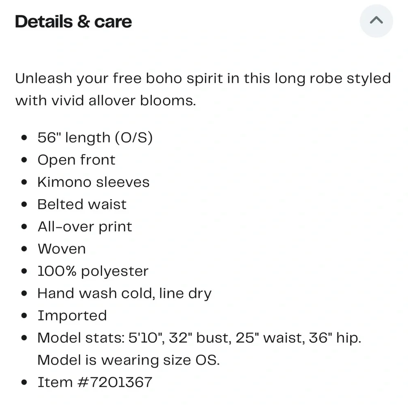Screen dimensions: 408x408
Task: Click the Kimono sleeves list item
Action: click(x=93, y=182)
